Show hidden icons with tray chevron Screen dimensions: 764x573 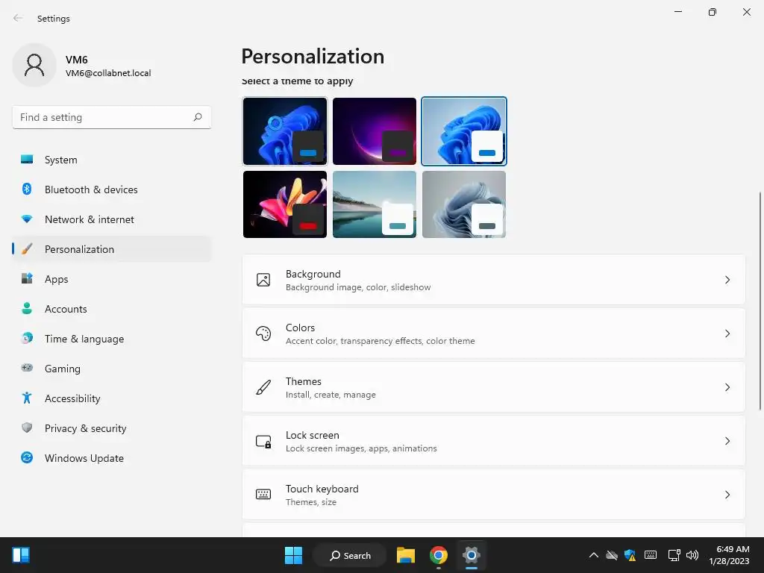tap(593, 555)
